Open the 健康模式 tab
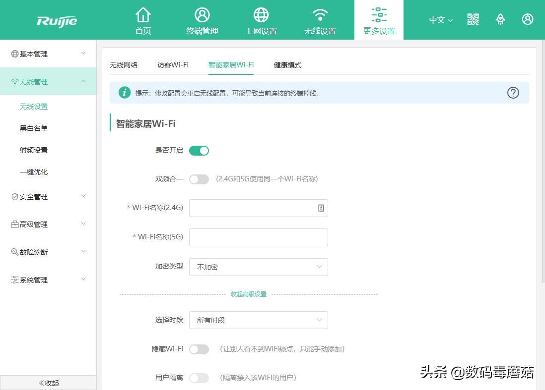 [287, 64]
